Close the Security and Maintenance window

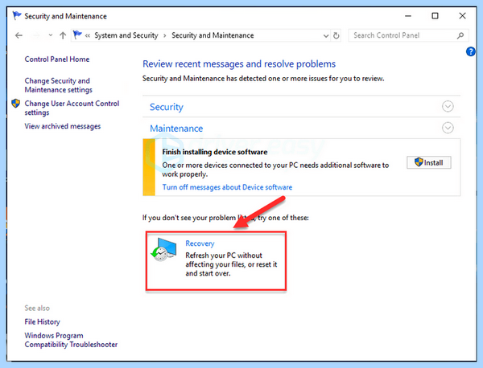[462, 16]
